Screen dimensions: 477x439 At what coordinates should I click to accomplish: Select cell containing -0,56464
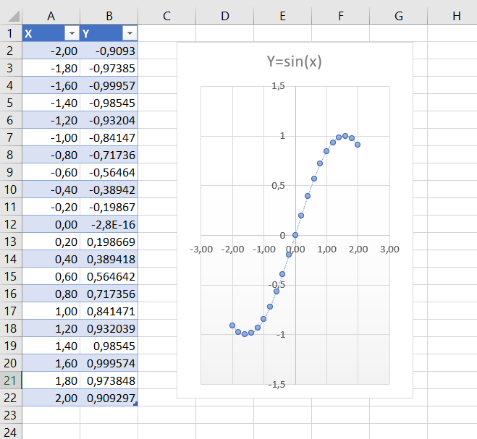[x=109, y=172]
